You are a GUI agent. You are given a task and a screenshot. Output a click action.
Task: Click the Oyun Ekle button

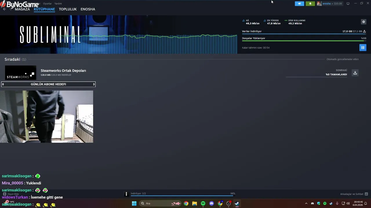pos(11,194)
